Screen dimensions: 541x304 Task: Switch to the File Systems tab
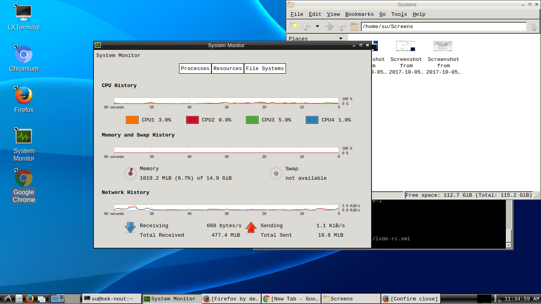click(265, 68)
